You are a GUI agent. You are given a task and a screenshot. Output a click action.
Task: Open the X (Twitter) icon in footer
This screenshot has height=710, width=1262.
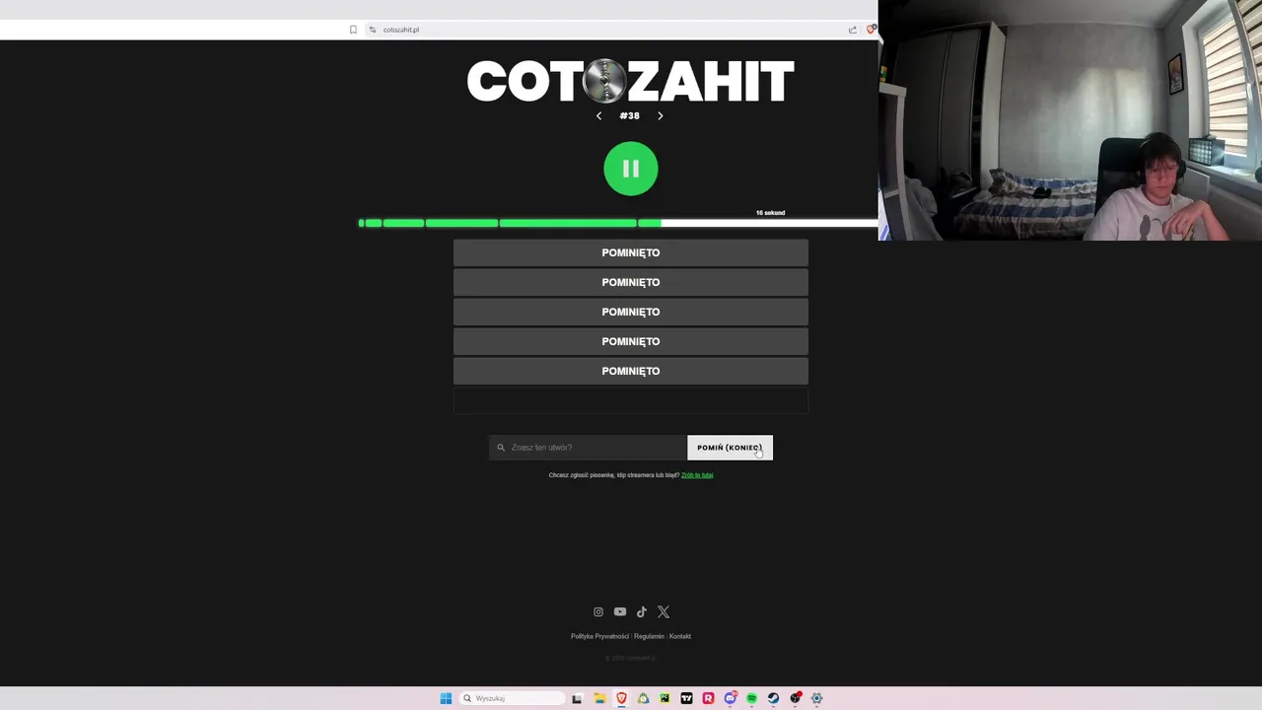(664, 612)
